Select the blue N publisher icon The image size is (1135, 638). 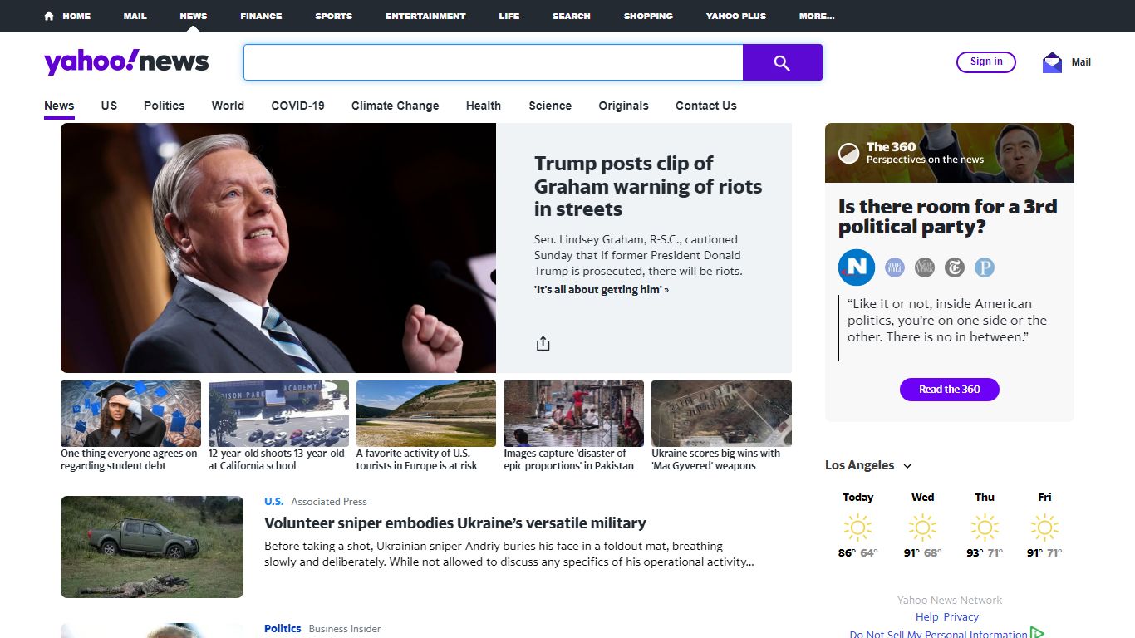(x=857, y=267)
